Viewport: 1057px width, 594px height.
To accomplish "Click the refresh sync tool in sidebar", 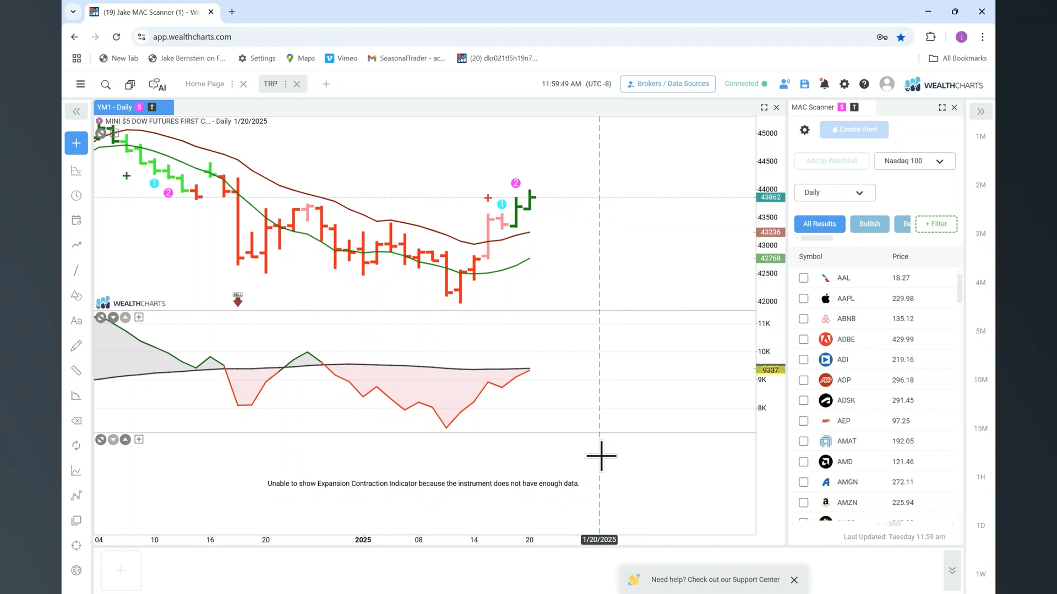I will coord(77,446).
